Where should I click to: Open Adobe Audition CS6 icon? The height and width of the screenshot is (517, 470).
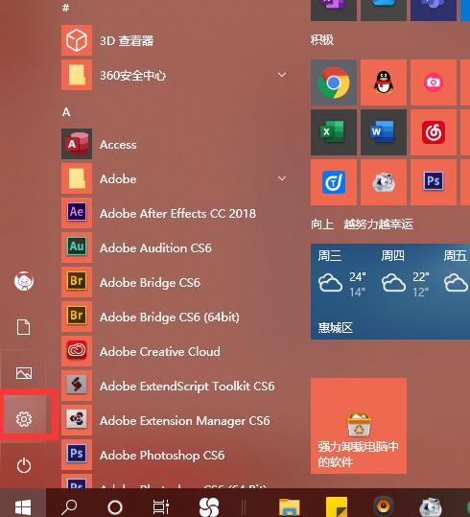click(x=77, y=247)
